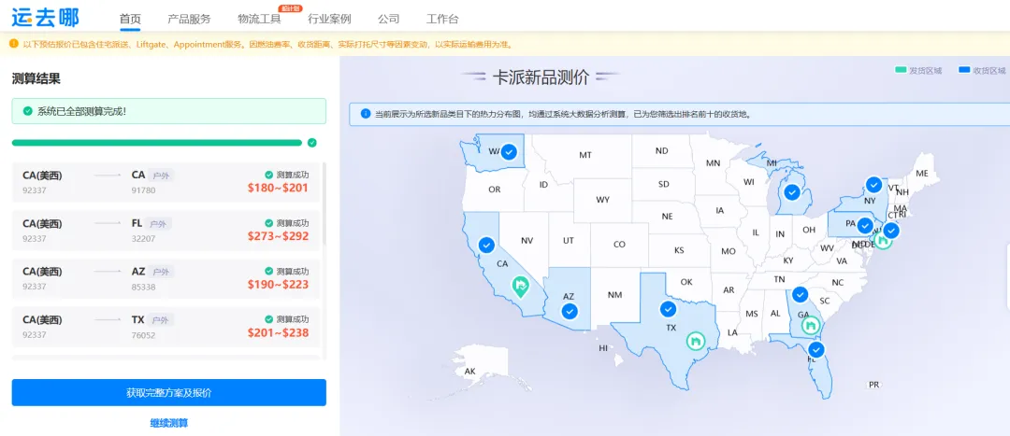1010x436 pixels.
Task: Click 测算成功 check icon in the TX row
Action: pos(268,319)
